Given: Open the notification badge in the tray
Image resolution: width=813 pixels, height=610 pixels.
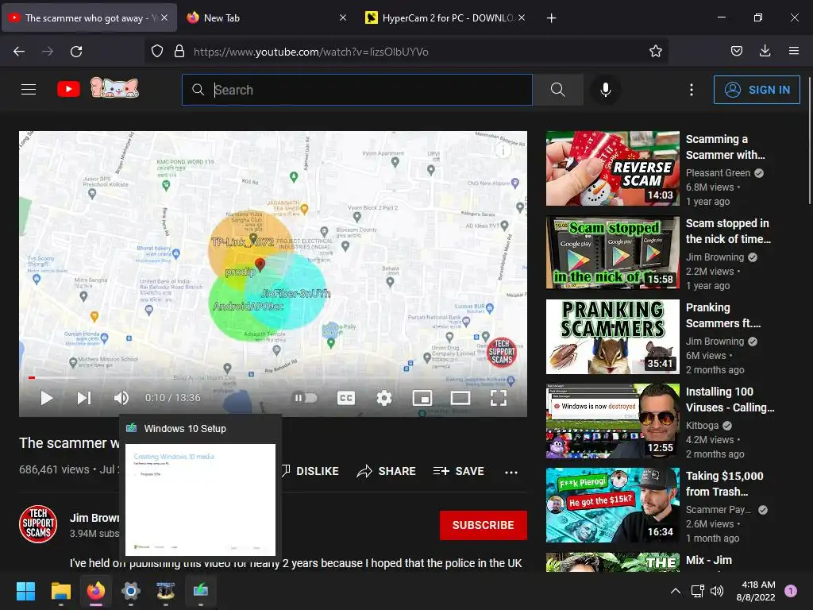Looking at the screenshot, I should [x=790, y=591].
